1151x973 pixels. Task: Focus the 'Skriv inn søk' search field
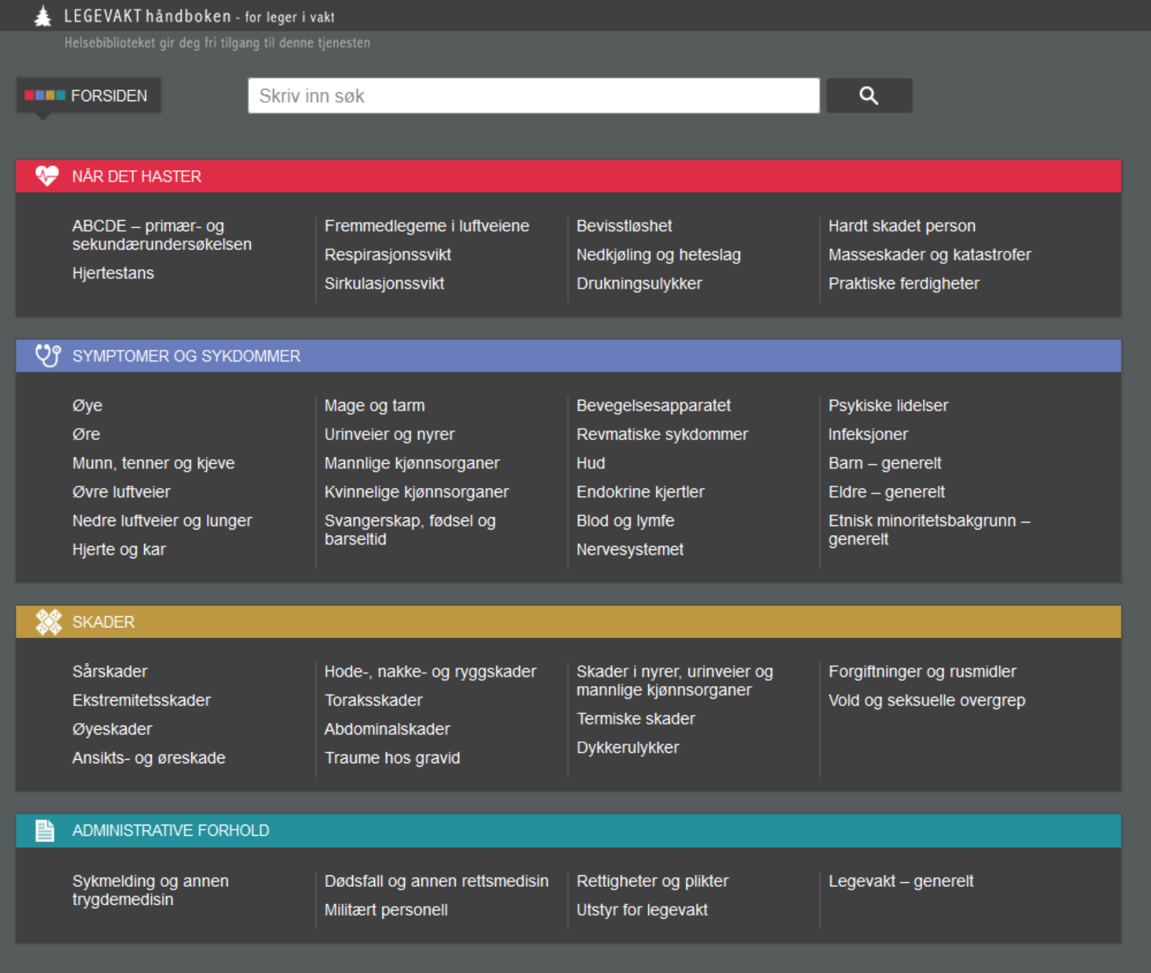pos(533,96)
